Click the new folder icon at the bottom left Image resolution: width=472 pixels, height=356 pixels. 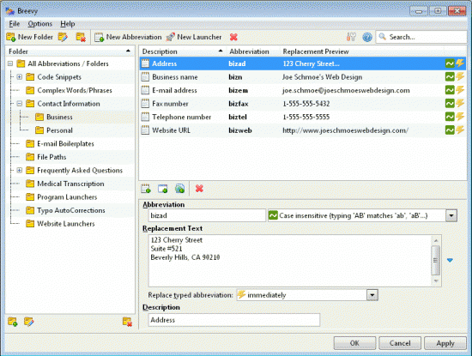tap(13, 322)
